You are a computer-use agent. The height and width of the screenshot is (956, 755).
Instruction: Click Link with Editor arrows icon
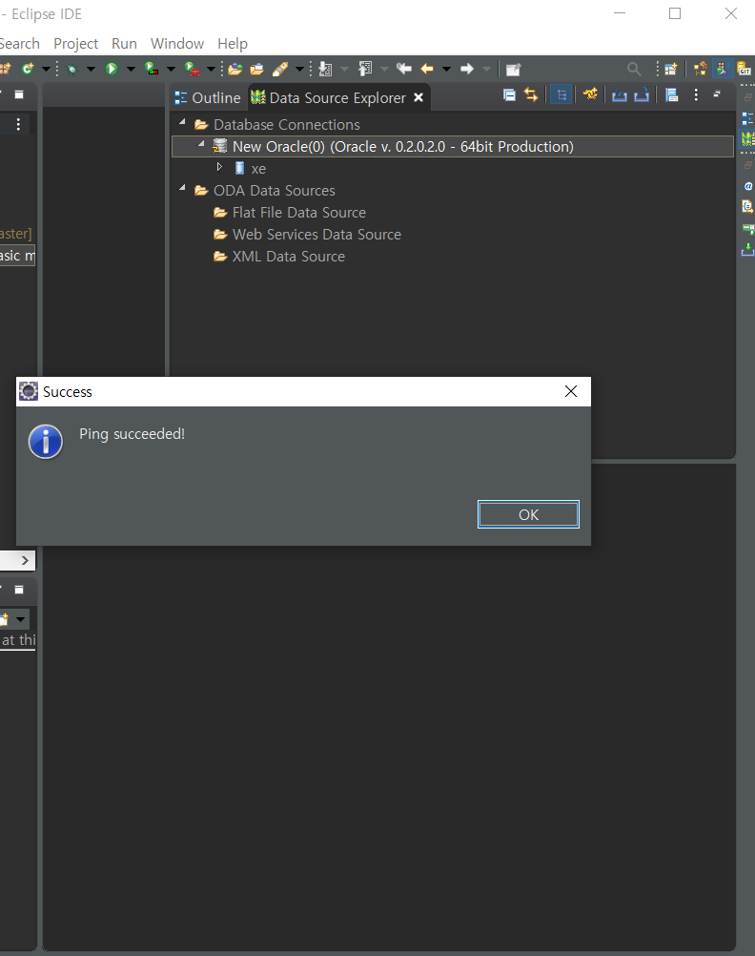(x=531, y=94)
